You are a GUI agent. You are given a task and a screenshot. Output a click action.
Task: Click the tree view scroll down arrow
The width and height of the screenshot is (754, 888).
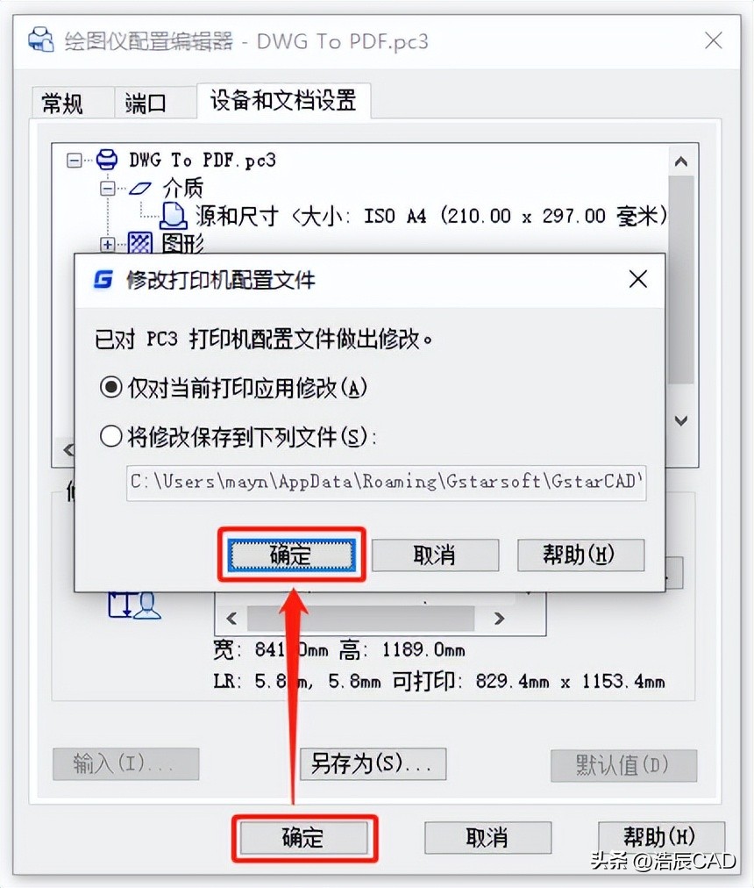click(x=681, y=421)
